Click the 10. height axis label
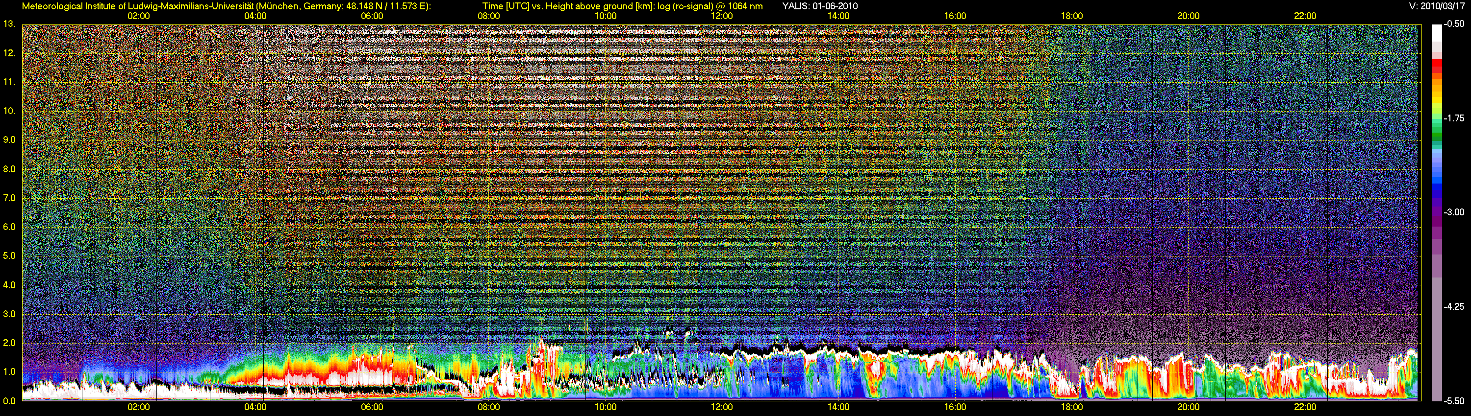The height and width of the screenshot is (416, 1471). tap(8, 111)
